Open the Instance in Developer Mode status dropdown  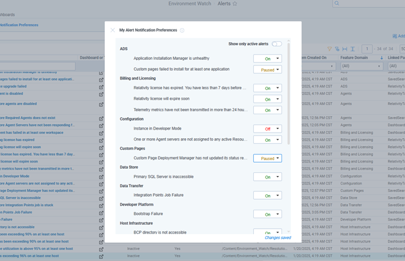pos(267,129)
